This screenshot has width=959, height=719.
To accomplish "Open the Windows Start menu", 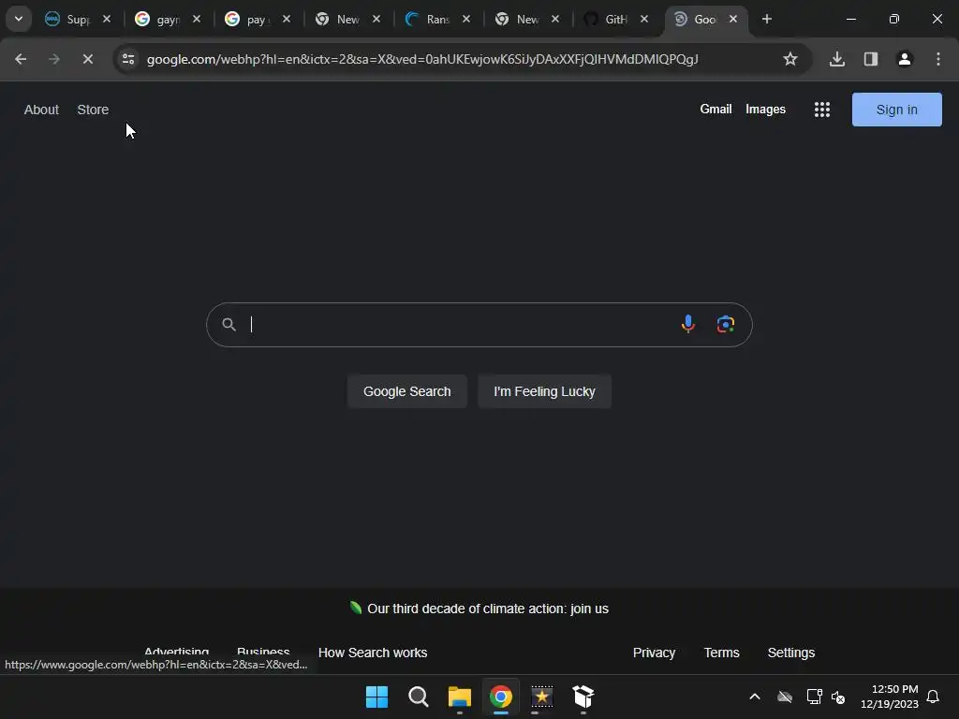I will pos(376,697).
